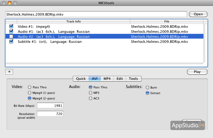
Task: Minimize the MKVtools window
Action: 10,3
